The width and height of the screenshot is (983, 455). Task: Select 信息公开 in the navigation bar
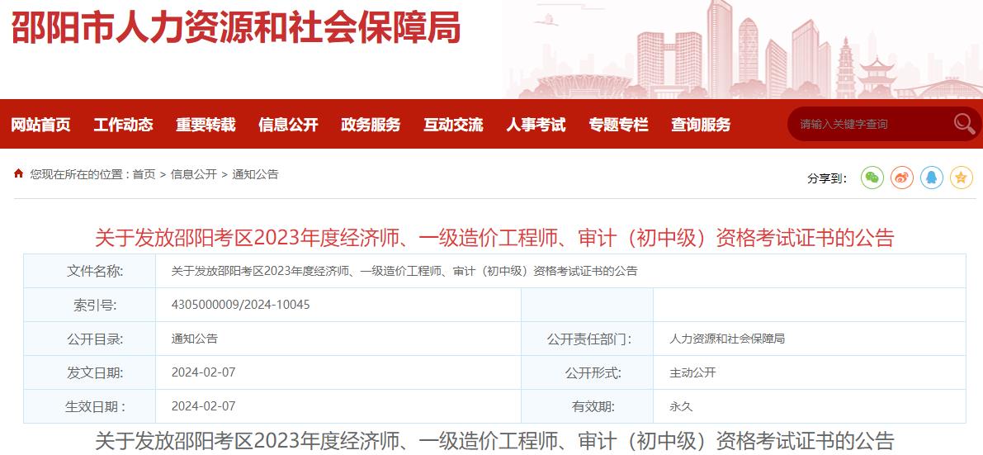coord(288,125)
